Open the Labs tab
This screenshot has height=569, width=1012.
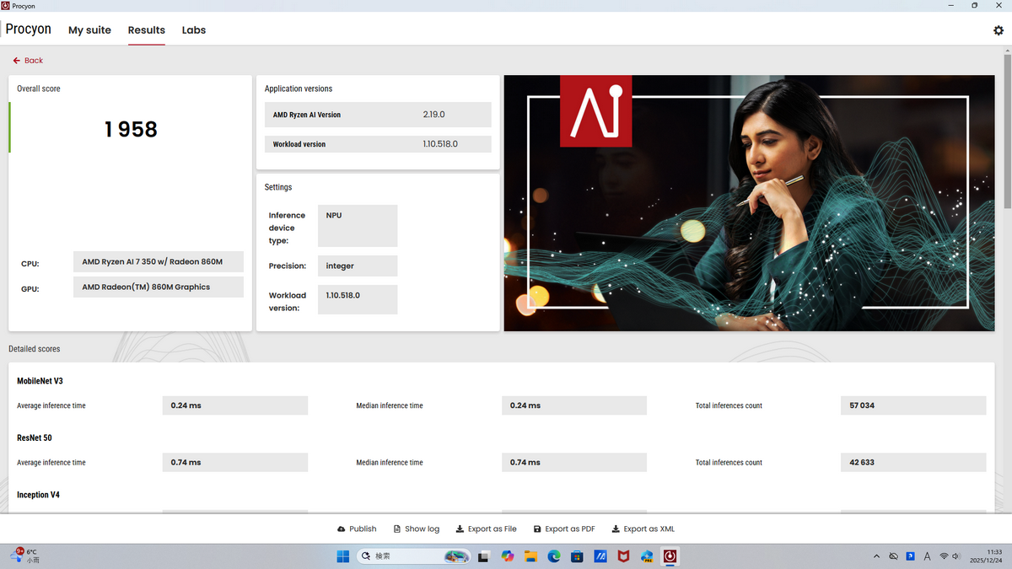point(194,30)
